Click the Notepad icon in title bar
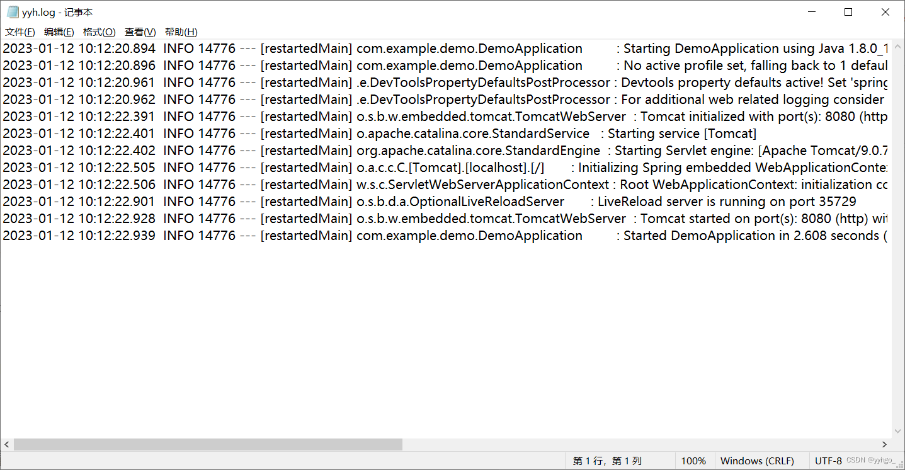905x470 pixels. [x=12, y=12]
